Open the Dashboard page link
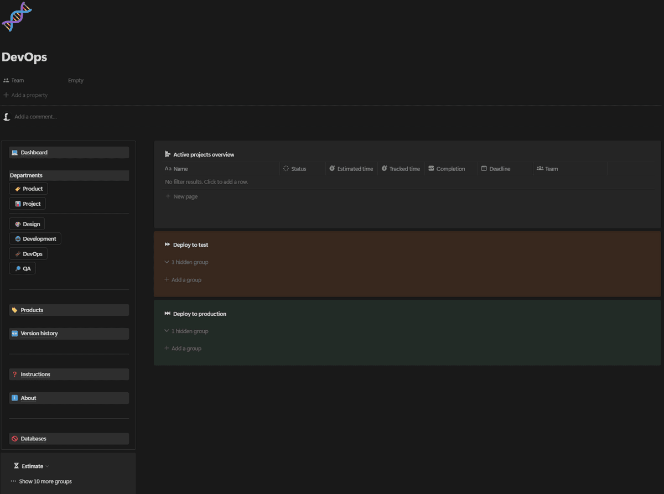Screen dimensions: 664x494 34,153
